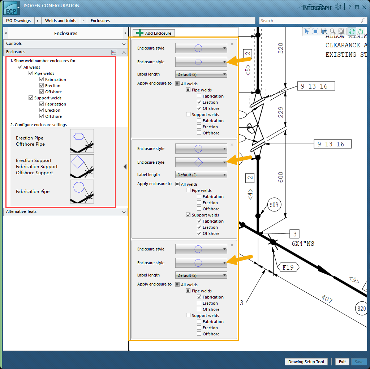Click the magnifier zoom tool
Screen dimensions: 370x369
point(332,32)
